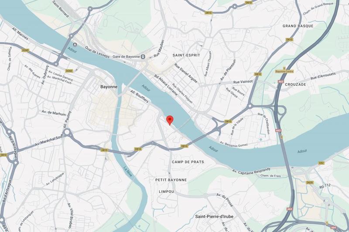Click the D260 road badge near Av. Louise Darracq
The width and height of the screenshot is (349, 232).
(69, 71)
